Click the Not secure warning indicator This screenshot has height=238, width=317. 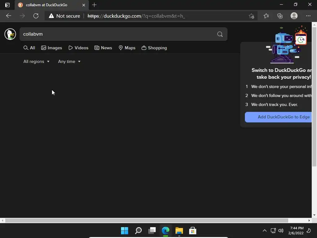64,16
